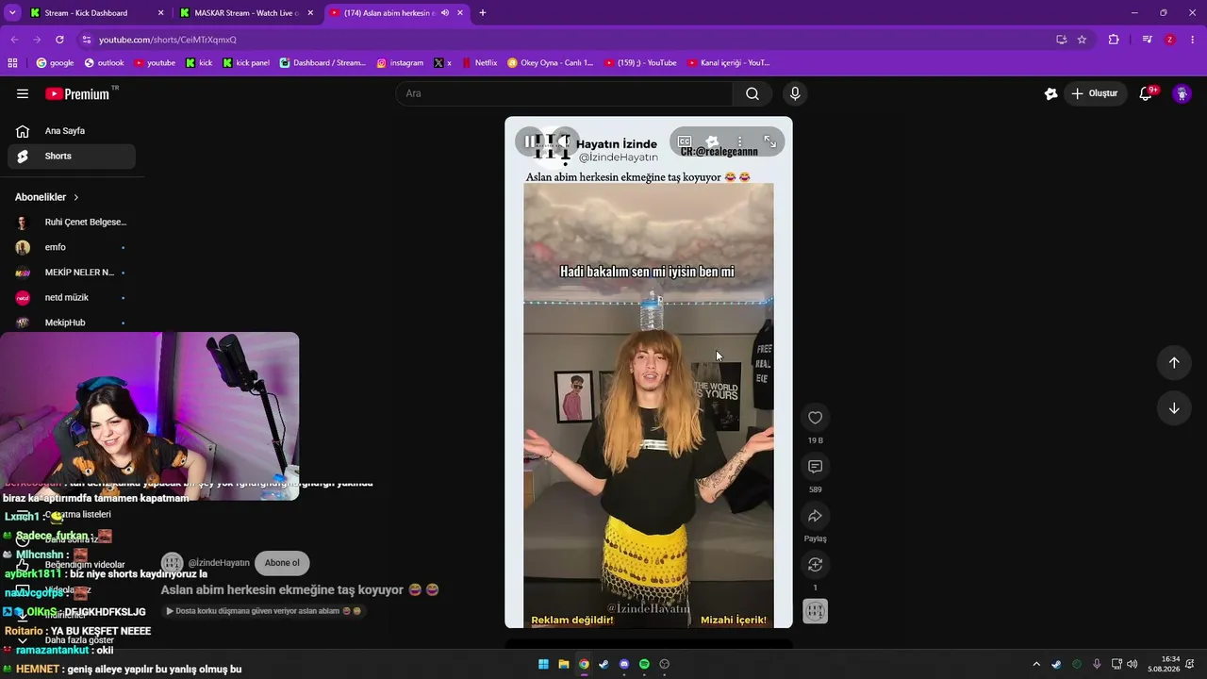Go to YouTube Premium home logo
This screenshot has width=1207, height=679.
coord(77,93)
